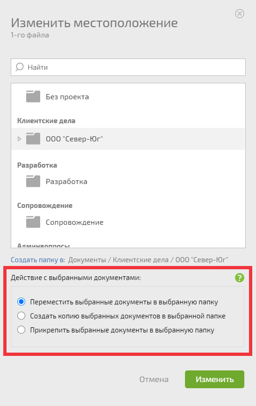Select the ООО "Север-Юг" folder label

coord(74,139)
